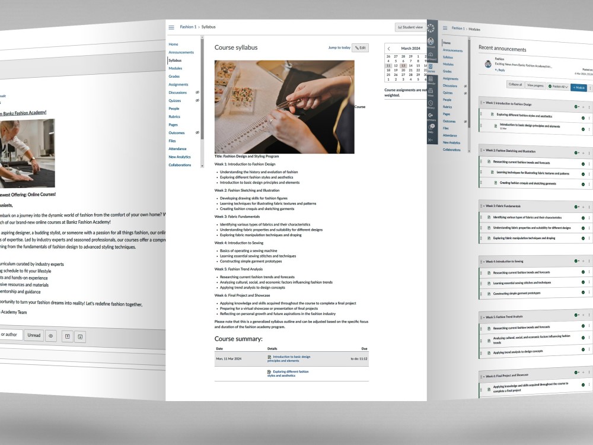Open the Account icon in the global sidebar
The image size is (593, 445).
pos(430,42)
